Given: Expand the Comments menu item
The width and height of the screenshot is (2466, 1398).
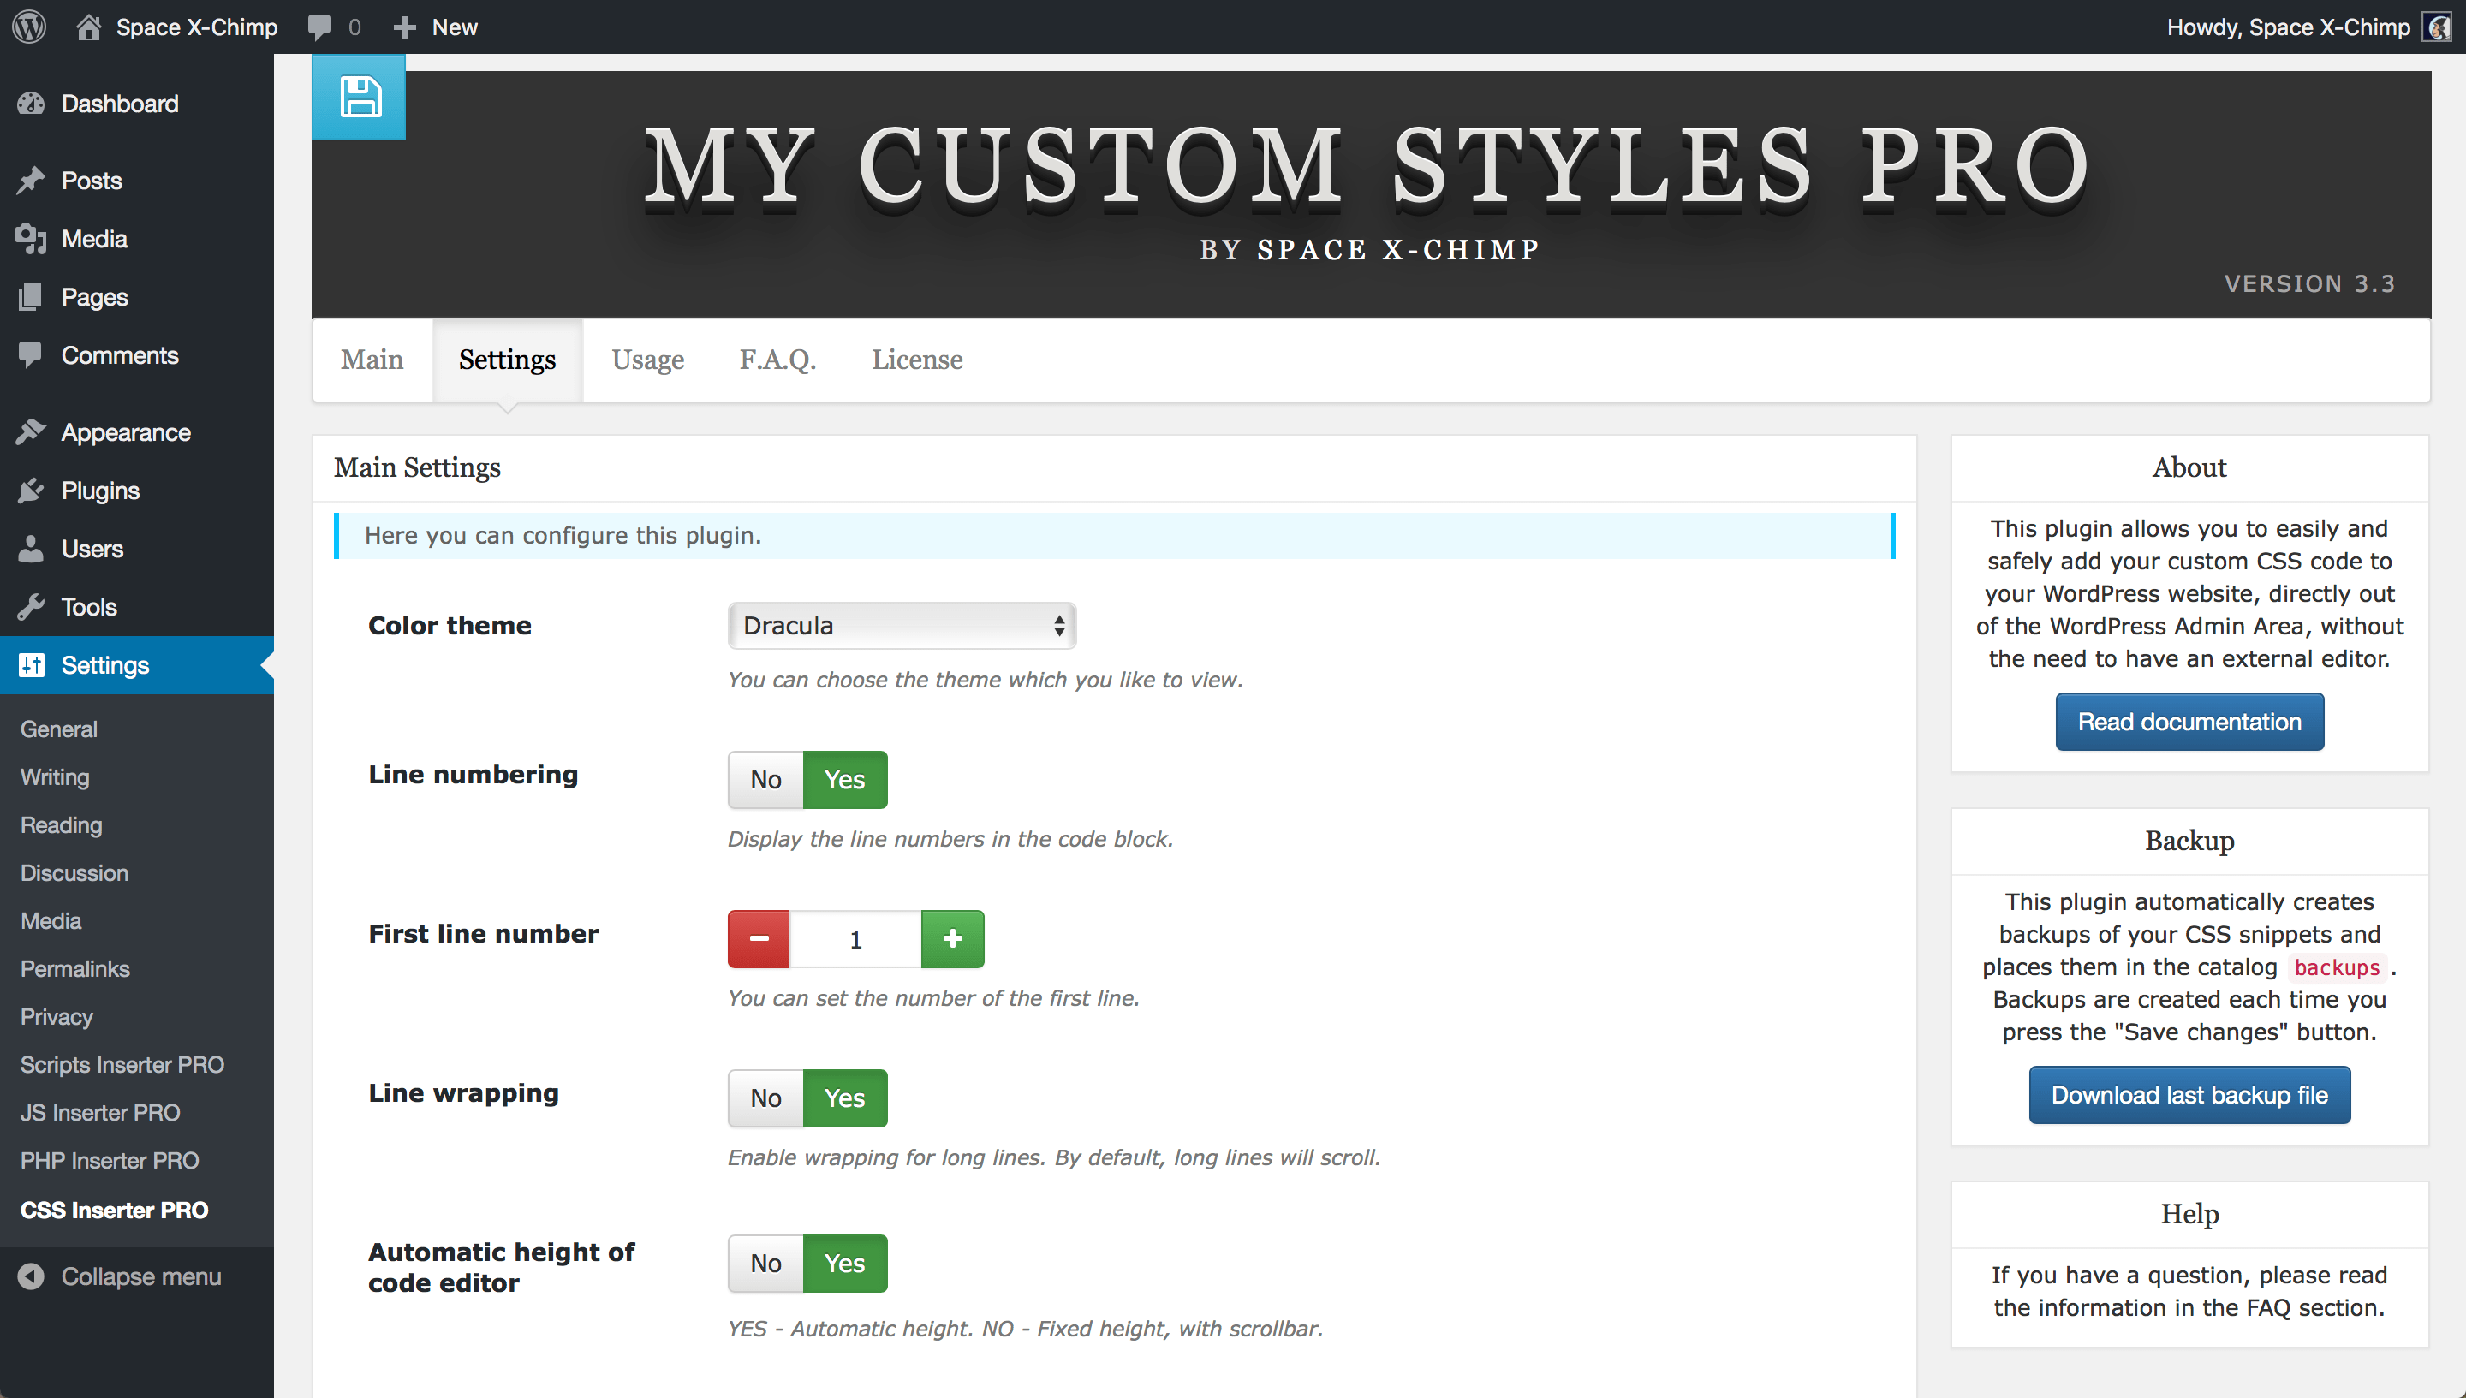Looking at the screenshot, I should 120,355.
